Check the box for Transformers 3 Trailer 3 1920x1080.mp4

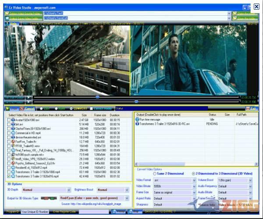point(9,172)
